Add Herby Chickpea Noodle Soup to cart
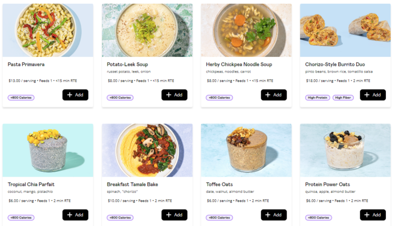This screenshot has width=394, height=226. point(274,95)
